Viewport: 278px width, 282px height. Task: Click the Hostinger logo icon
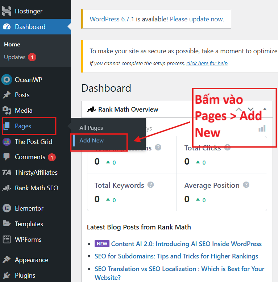(x=7, y=11)
